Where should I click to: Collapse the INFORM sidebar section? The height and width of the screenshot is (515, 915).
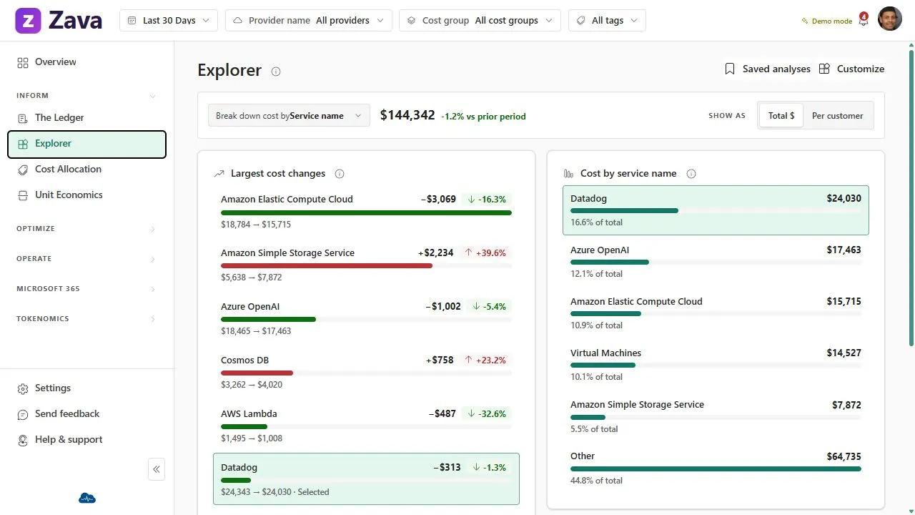(86, 96)
